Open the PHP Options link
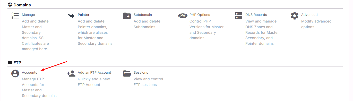Viewport: 353px width, 101px height. tap(200, 15)
